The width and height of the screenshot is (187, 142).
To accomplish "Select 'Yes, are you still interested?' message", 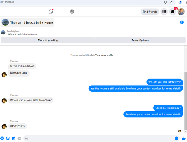I will [x=165, y=82].
